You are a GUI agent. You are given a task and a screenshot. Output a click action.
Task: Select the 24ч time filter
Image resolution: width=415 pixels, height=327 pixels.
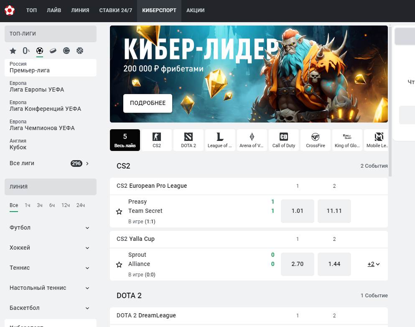[x=81, y=205]
